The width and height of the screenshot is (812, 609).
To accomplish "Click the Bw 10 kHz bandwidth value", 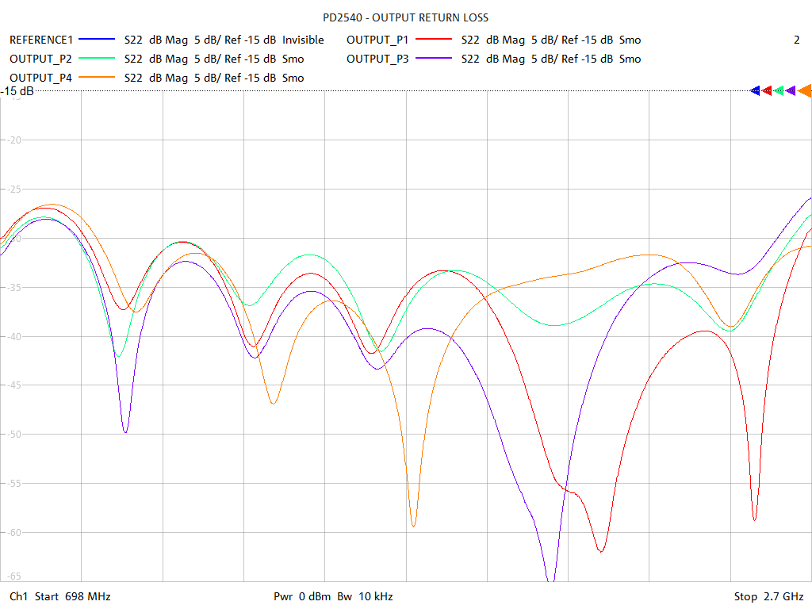I will pyautogui.click(x=365, y=596).
